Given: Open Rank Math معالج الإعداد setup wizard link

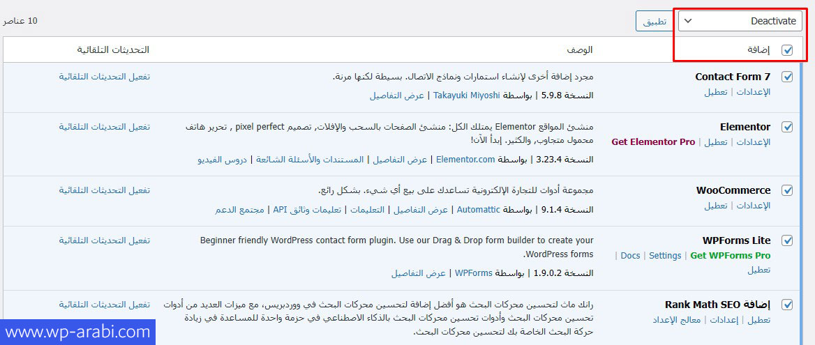Looking at the screenshot, I should [x=677, y=320].
